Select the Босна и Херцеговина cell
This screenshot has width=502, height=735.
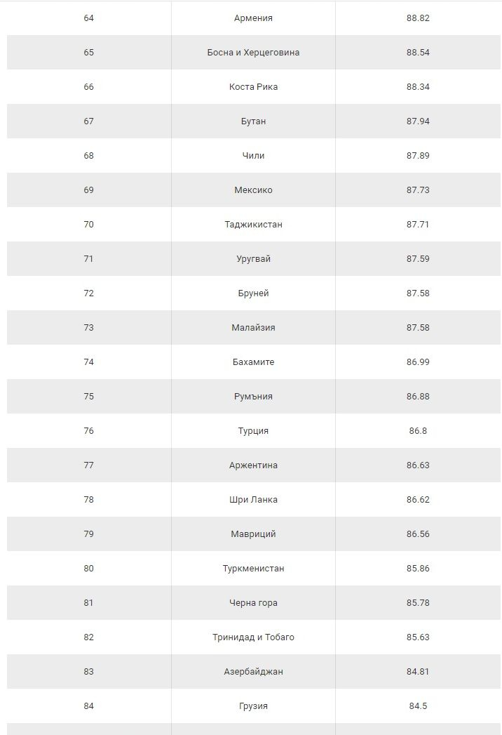253,53
